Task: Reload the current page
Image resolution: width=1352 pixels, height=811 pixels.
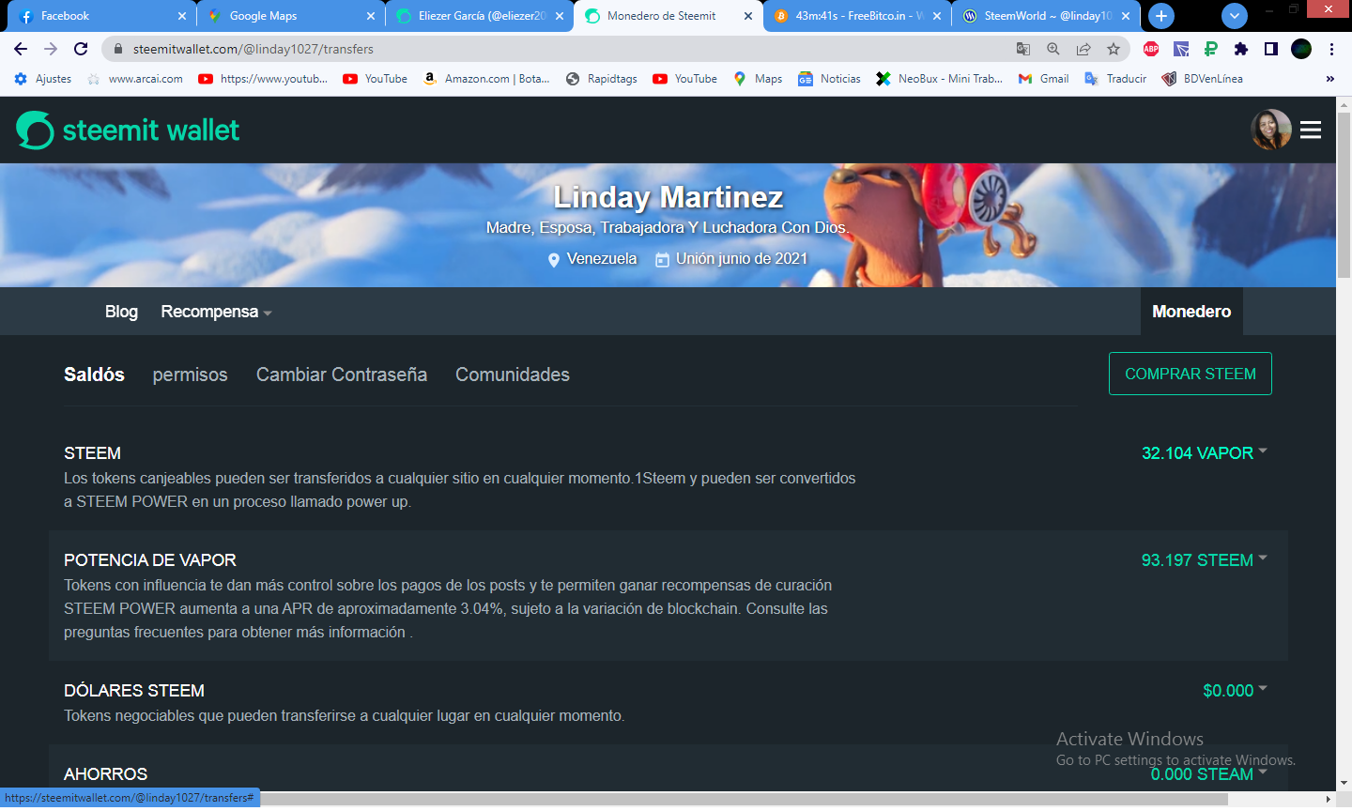Action: tap(81, 49)
